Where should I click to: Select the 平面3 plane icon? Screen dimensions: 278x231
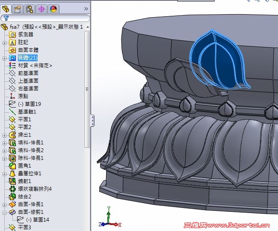click(12, 228)
